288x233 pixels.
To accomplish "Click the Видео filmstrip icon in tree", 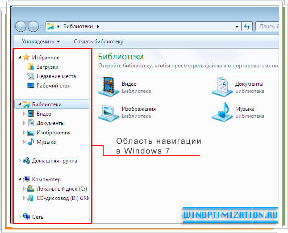I will point(31,114).
